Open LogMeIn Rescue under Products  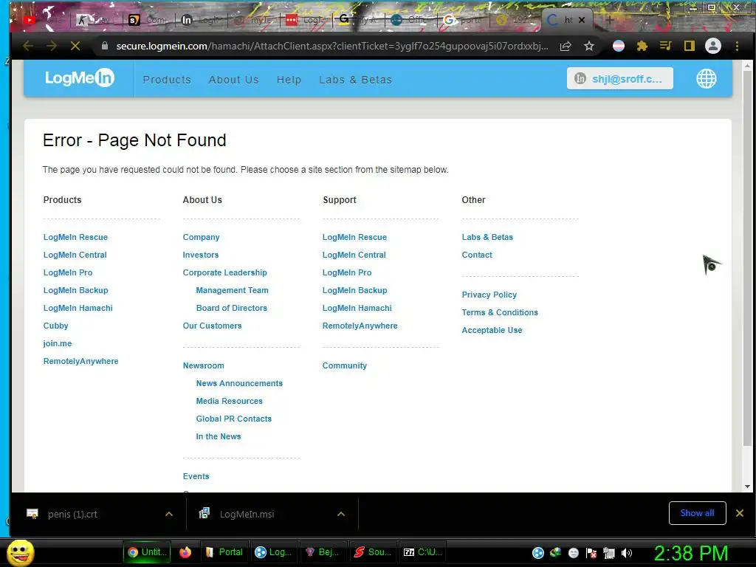click(76, 237)
